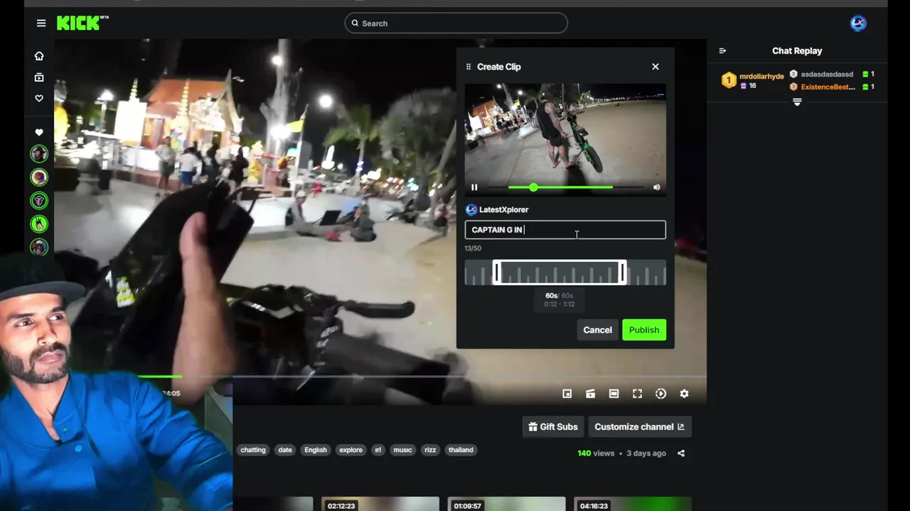
Task: Click the LatestXplorer channel avatar
Action: click(471, 209)
